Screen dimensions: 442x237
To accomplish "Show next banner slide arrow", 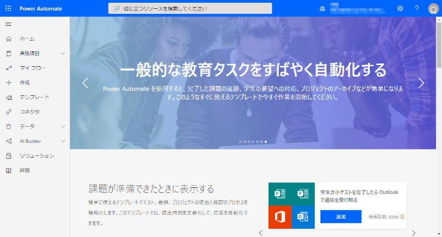I will (x=421, y=83).
